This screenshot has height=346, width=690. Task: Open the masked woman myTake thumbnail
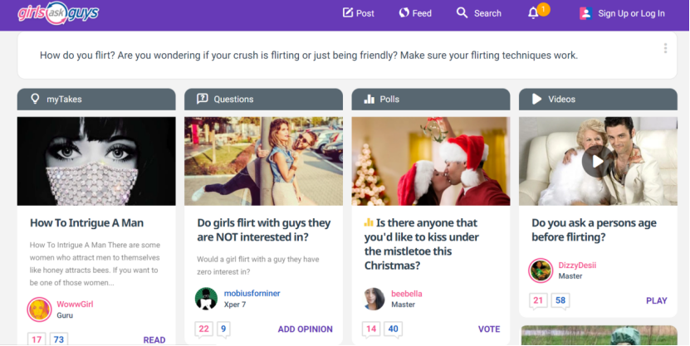(96, 161)
